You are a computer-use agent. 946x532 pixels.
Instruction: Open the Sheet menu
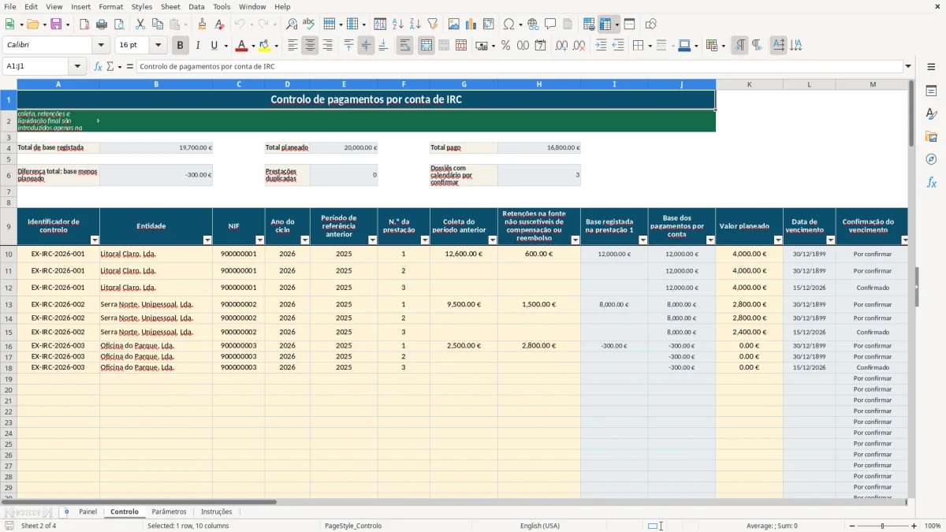170,6
